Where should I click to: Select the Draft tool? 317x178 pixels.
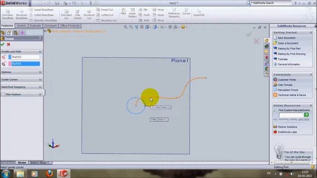(x=144, y=15)
